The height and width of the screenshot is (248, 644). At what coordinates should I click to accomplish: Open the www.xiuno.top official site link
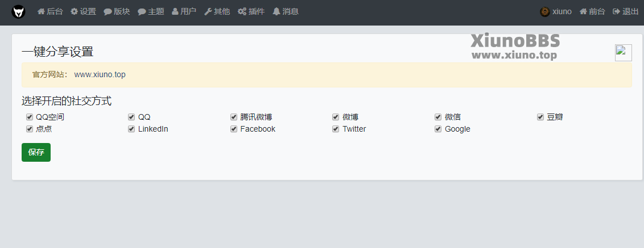click(100, 74)
